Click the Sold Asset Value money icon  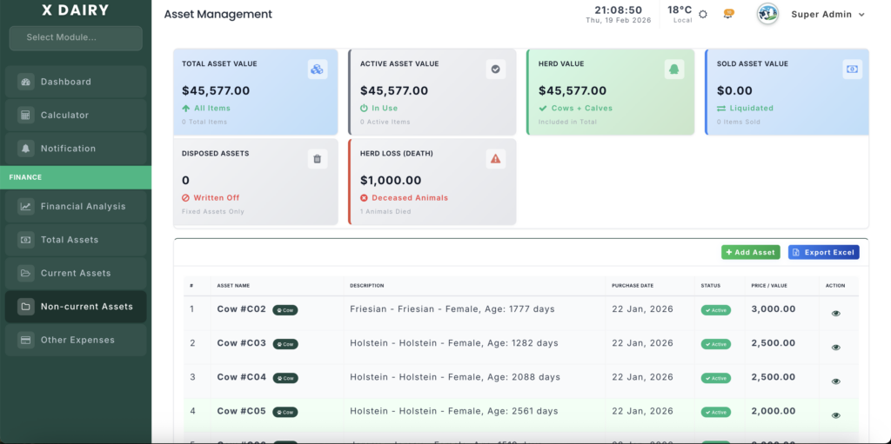[x=852, y=69]
